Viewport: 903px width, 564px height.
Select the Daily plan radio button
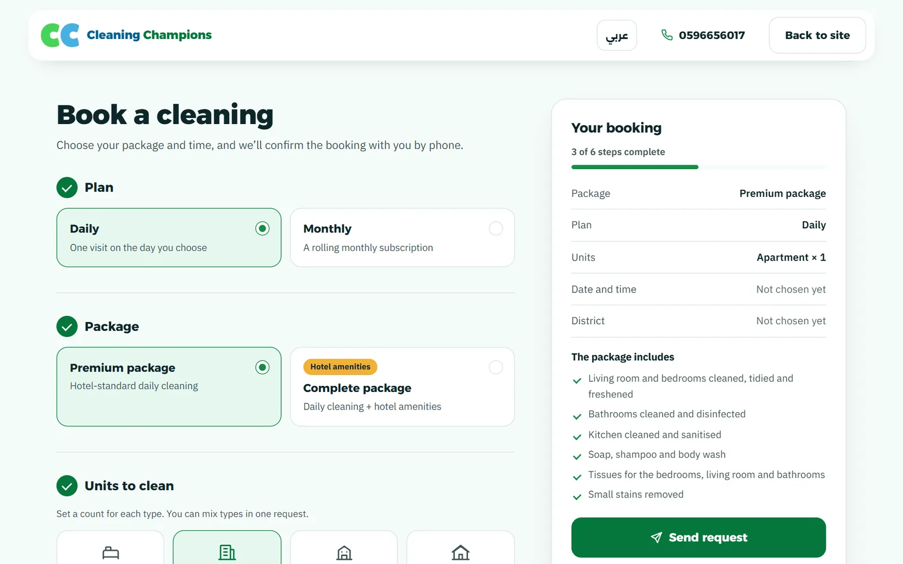[x=262, y=228]
